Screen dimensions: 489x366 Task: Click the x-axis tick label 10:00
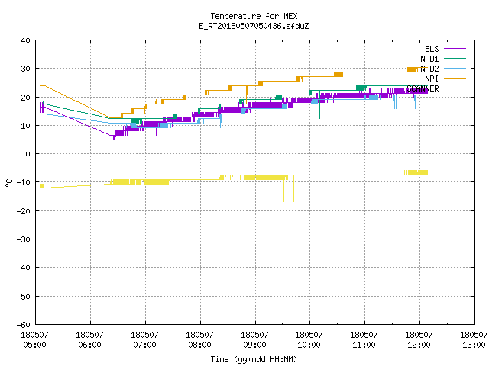tap(309, 345)
